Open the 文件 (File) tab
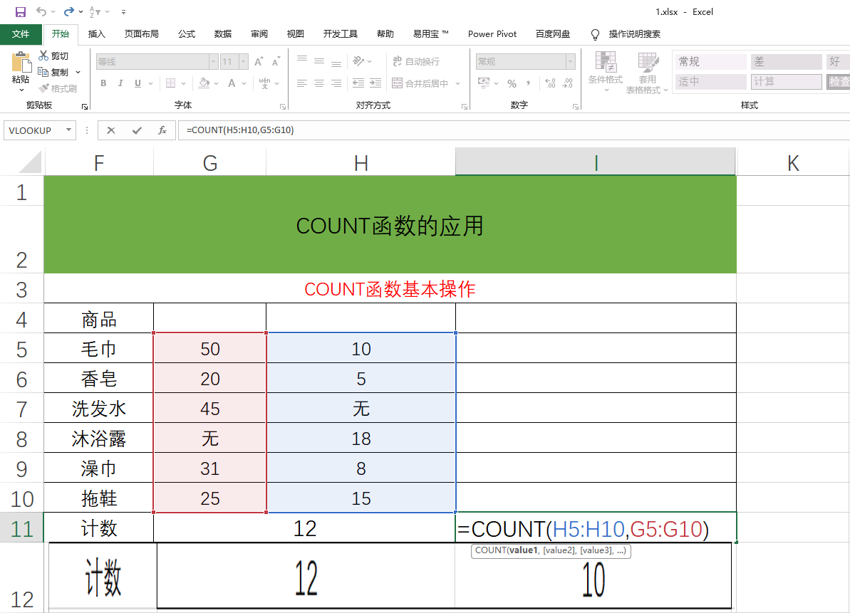This screenshot has height=613, width=850. (21, 34)
